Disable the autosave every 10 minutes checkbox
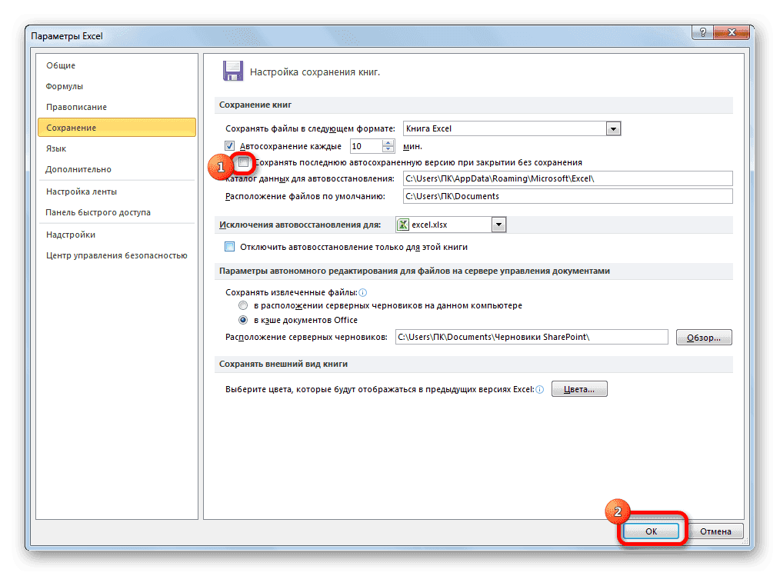This screenshot has height=576, width=780. pos(229,145)
